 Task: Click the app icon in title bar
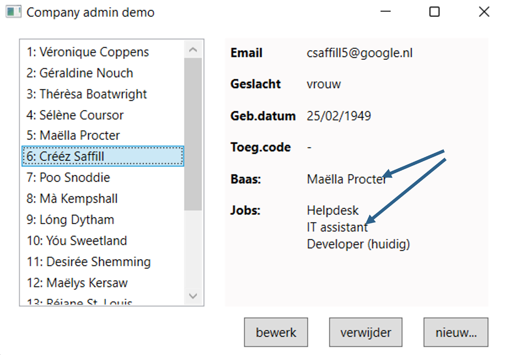[13, 12]
